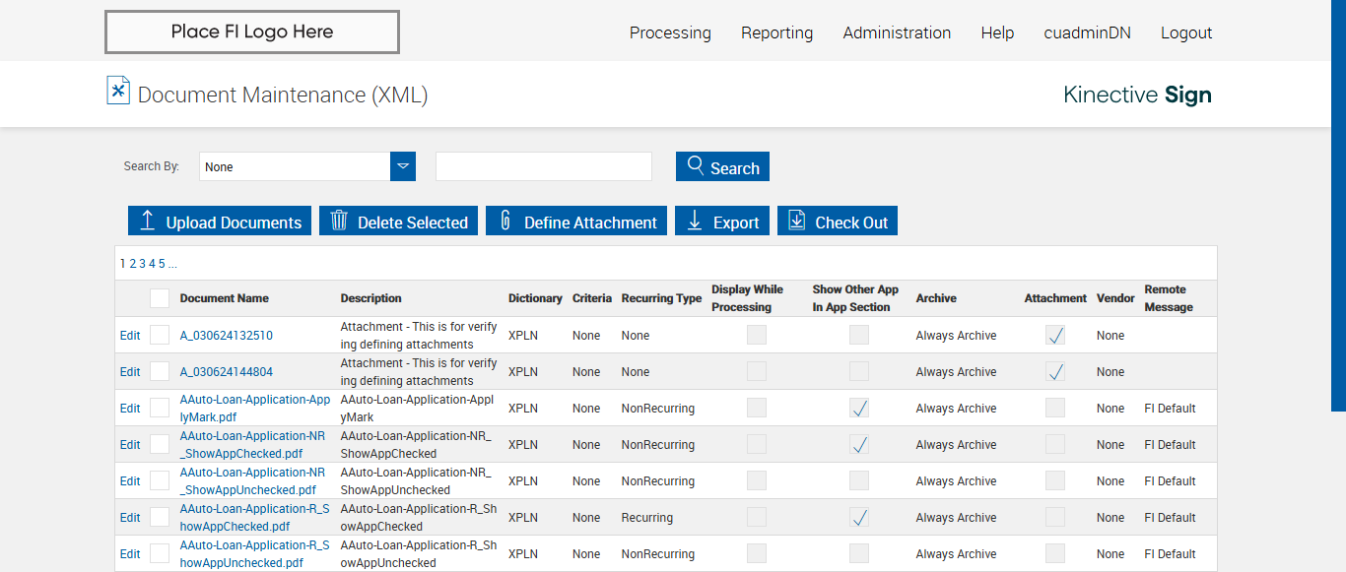The height and width of the screenshot is (572, 1346).
Task: Click the Check Out document icon
Action: [796, 221]
